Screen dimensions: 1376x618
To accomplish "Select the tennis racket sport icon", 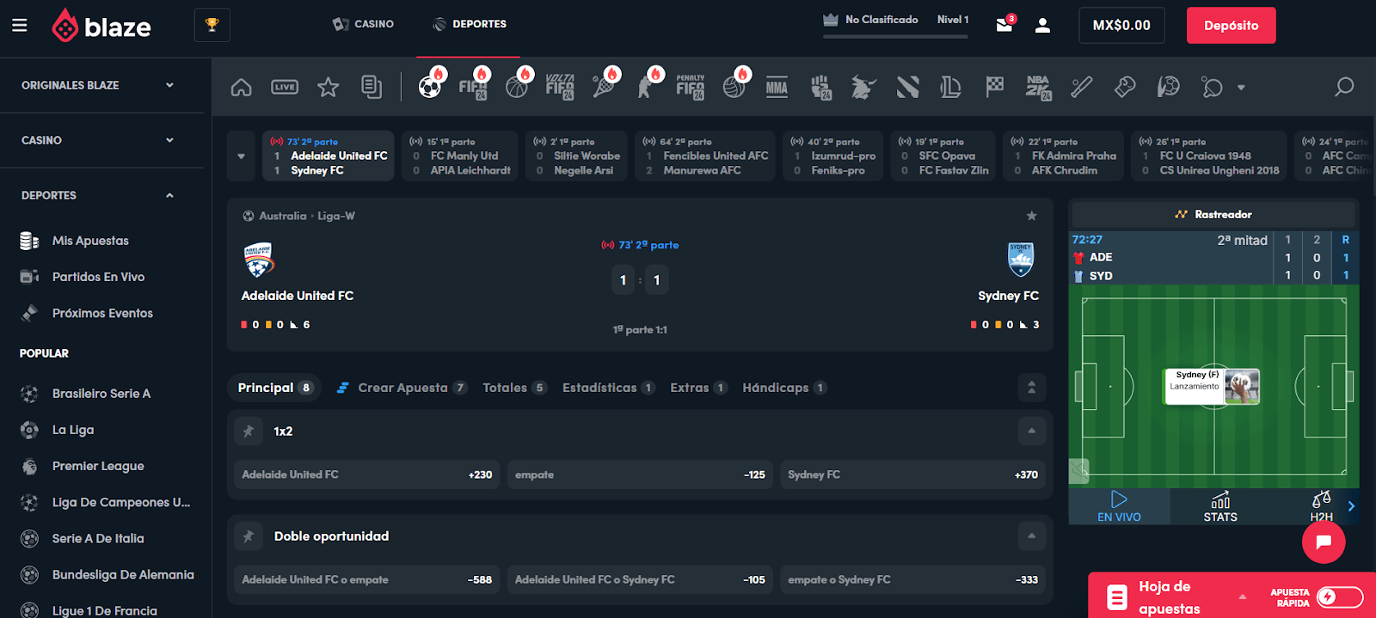I will click(604, 86).
